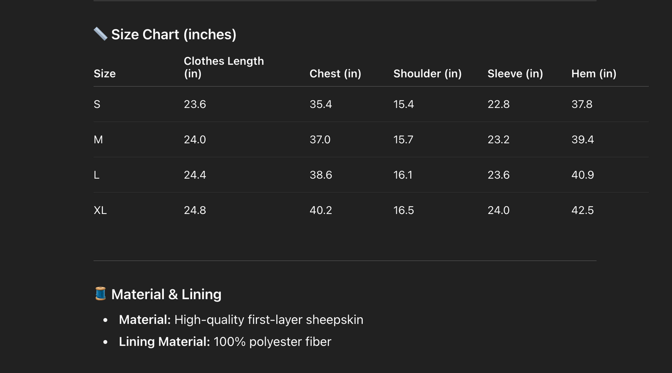Viewport: 672px width, 373px height.
Task: Click the sleeve value 23.2 for size M
Action: click(498, 139)
